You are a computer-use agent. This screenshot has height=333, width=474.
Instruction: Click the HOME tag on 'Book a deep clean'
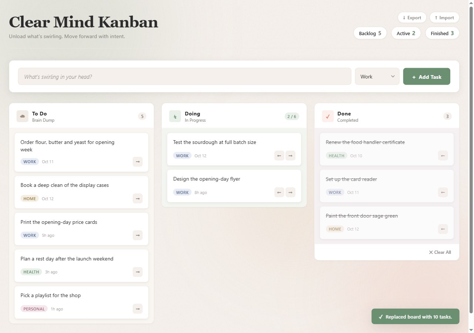click(30, 199)
